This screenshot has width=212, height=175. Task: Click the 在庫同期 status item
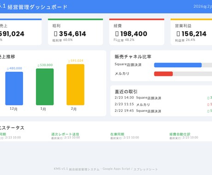coord(117,134)
